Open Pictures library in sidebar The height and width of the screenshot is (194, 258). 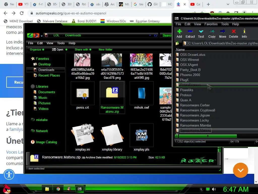[x=42, y=103]
